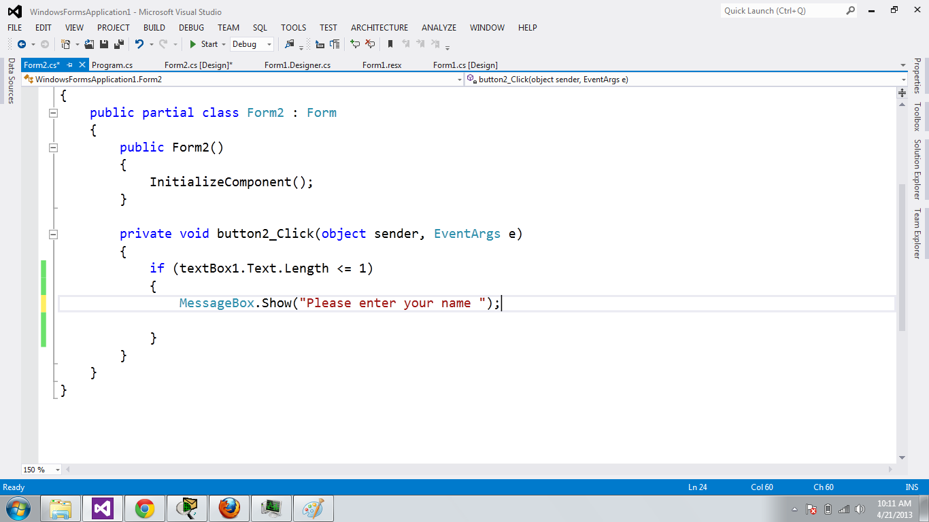Image resolution: width=929 pixels, height=522 pixels.
Task: Collapse the Form2 class code region
Action: [53, 113]
